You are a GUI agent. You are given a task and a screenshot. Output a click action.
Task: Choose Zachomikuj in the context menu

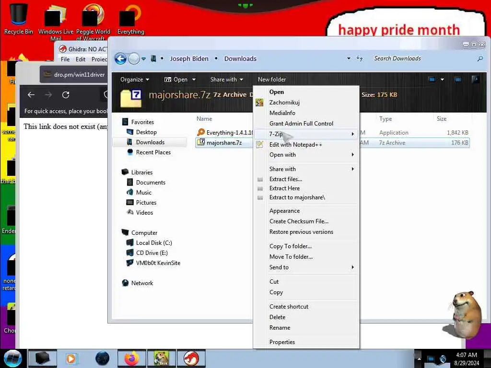point(306,103)
